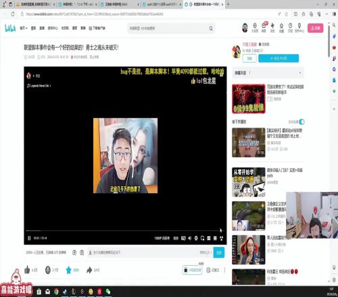Open the homepage dropdown in Bilibili nav
The image size is (338, 297).
click(24, 28)
